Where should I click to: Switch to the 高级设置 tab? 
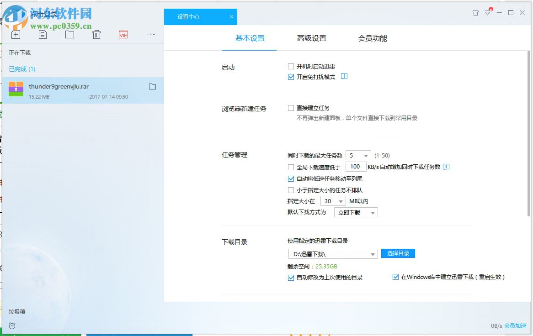click(311, 38)
